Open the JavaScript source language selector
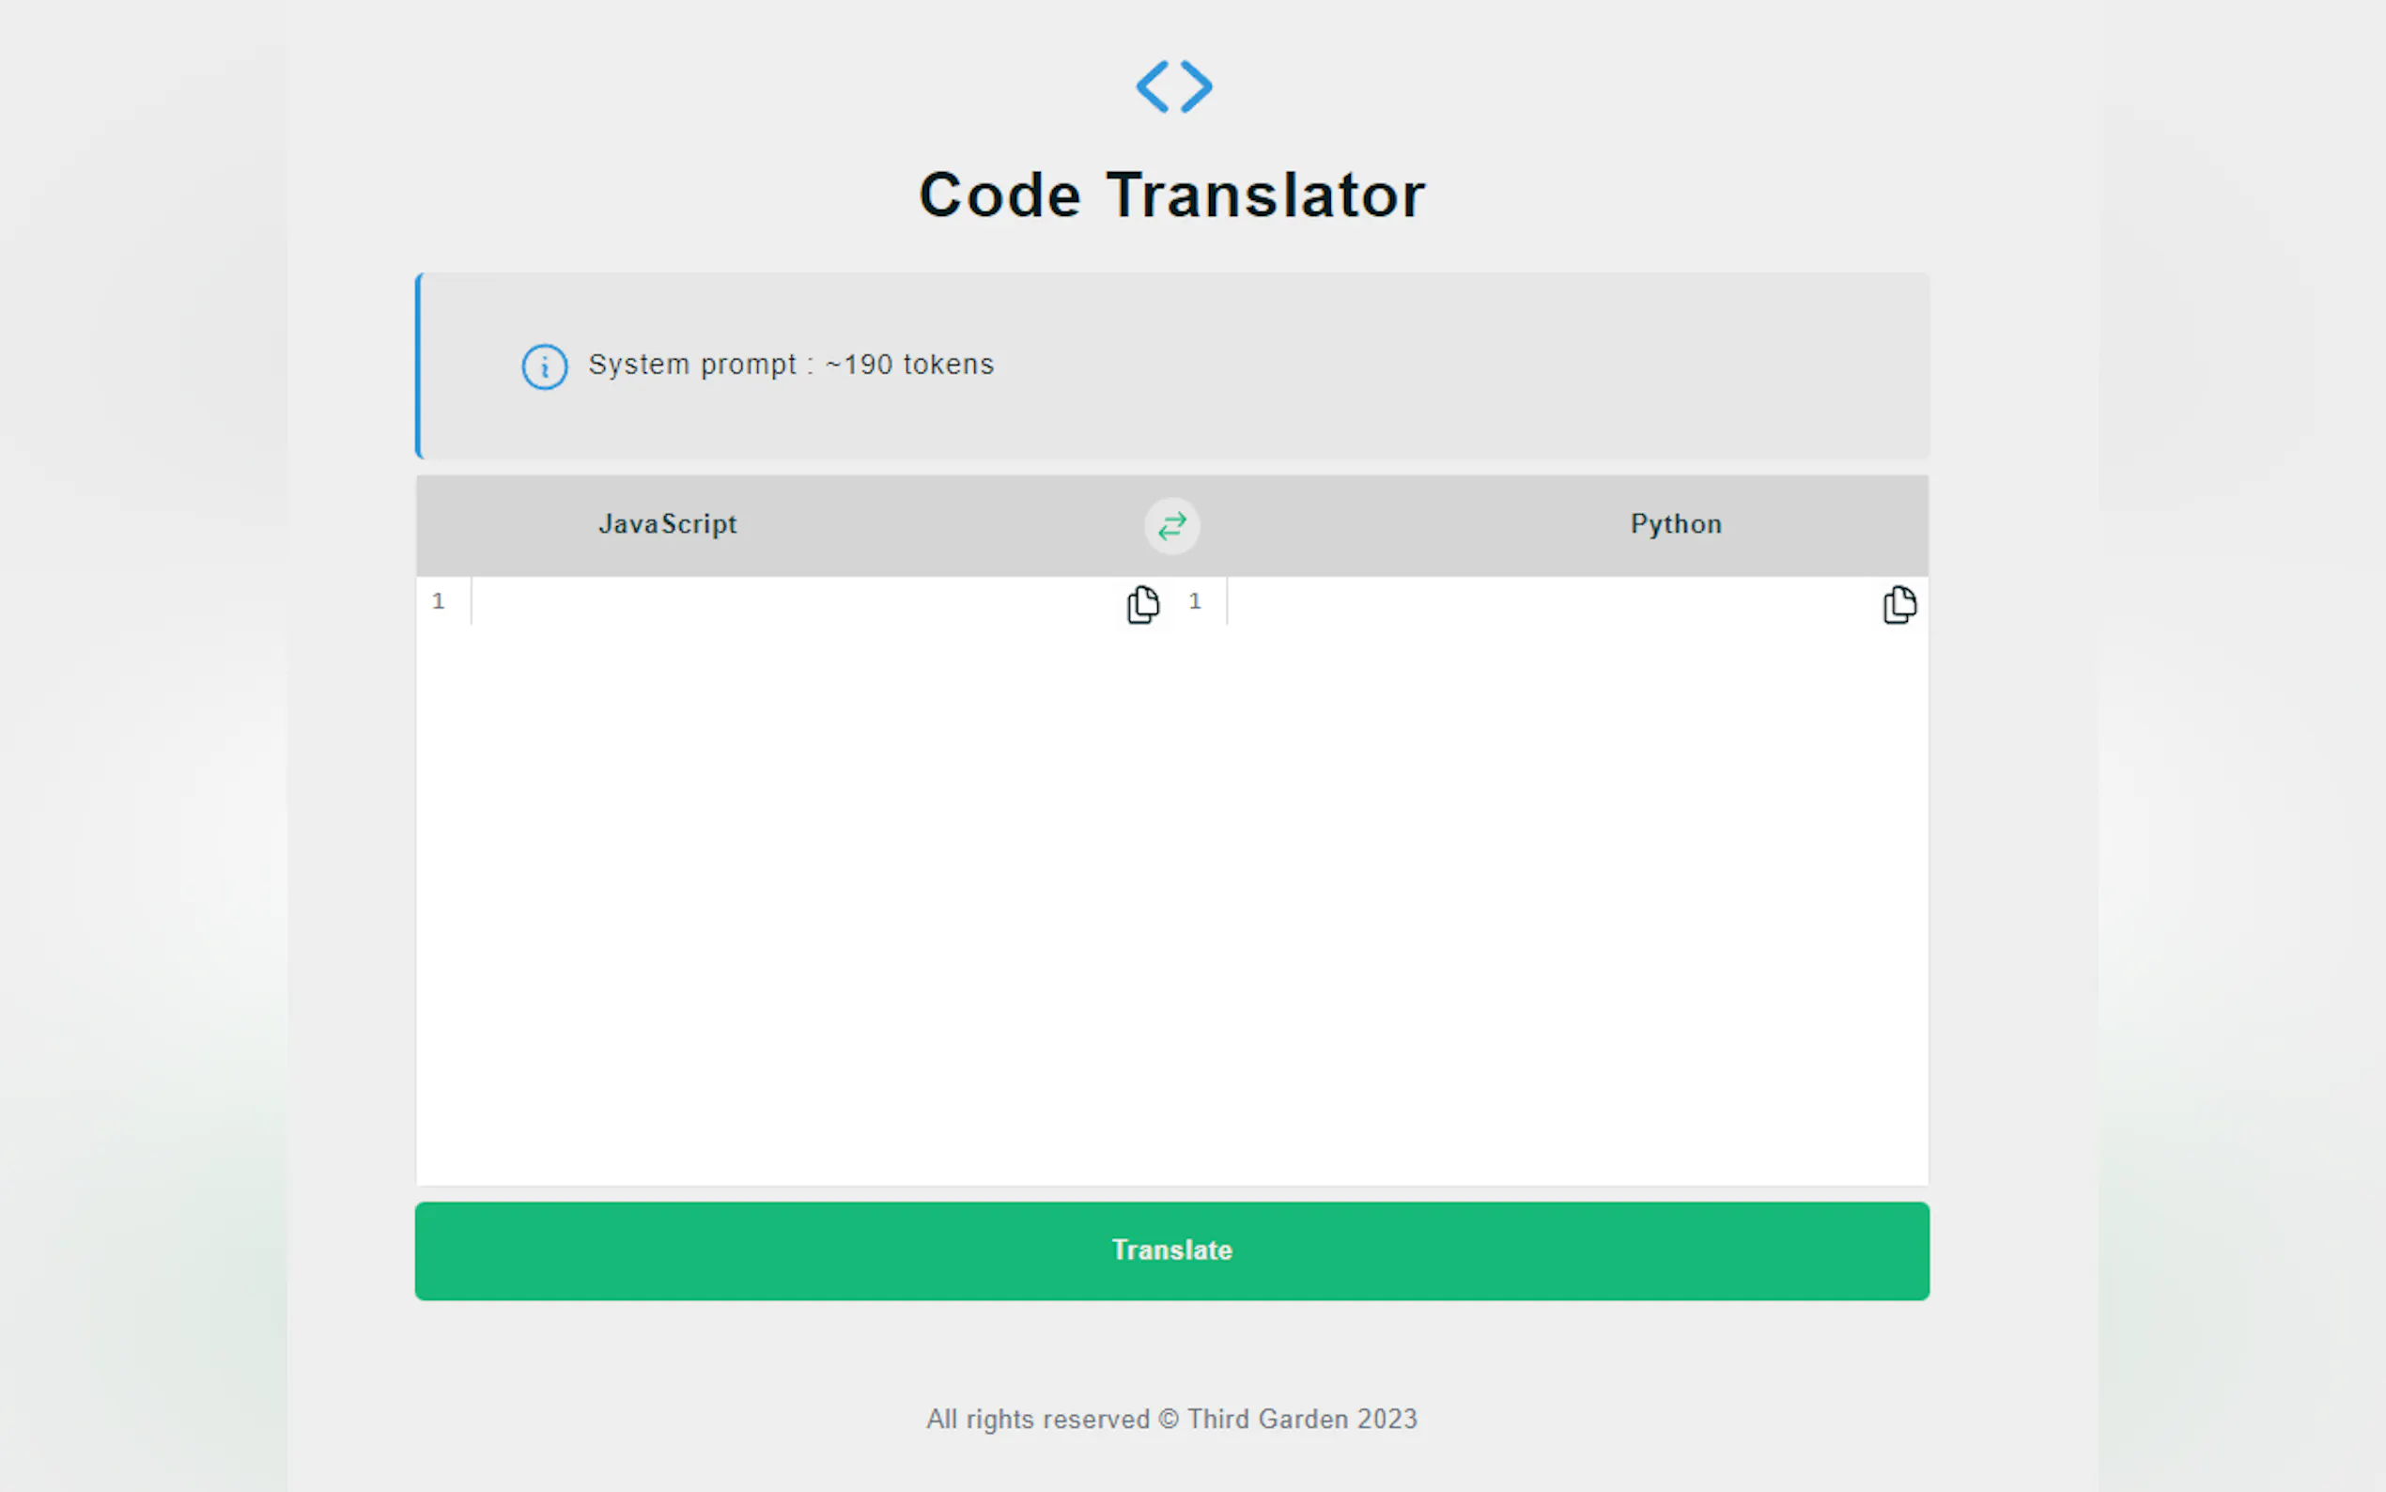Screen dimensions: 2386x1492 point(668,524)
